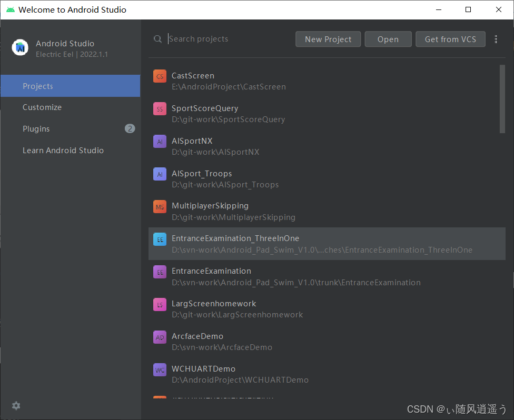Viewport: 514px width, 420px height.
Task: Click the AISport_Troops AI project icon
Action: (160, 174)
